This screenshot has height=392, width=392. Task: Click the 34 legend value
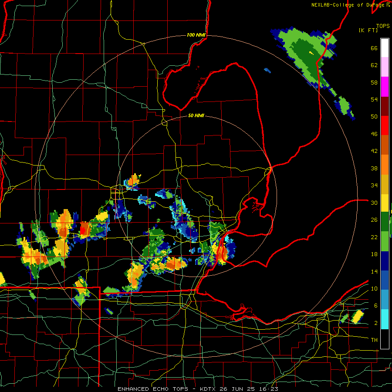point(374,186)
